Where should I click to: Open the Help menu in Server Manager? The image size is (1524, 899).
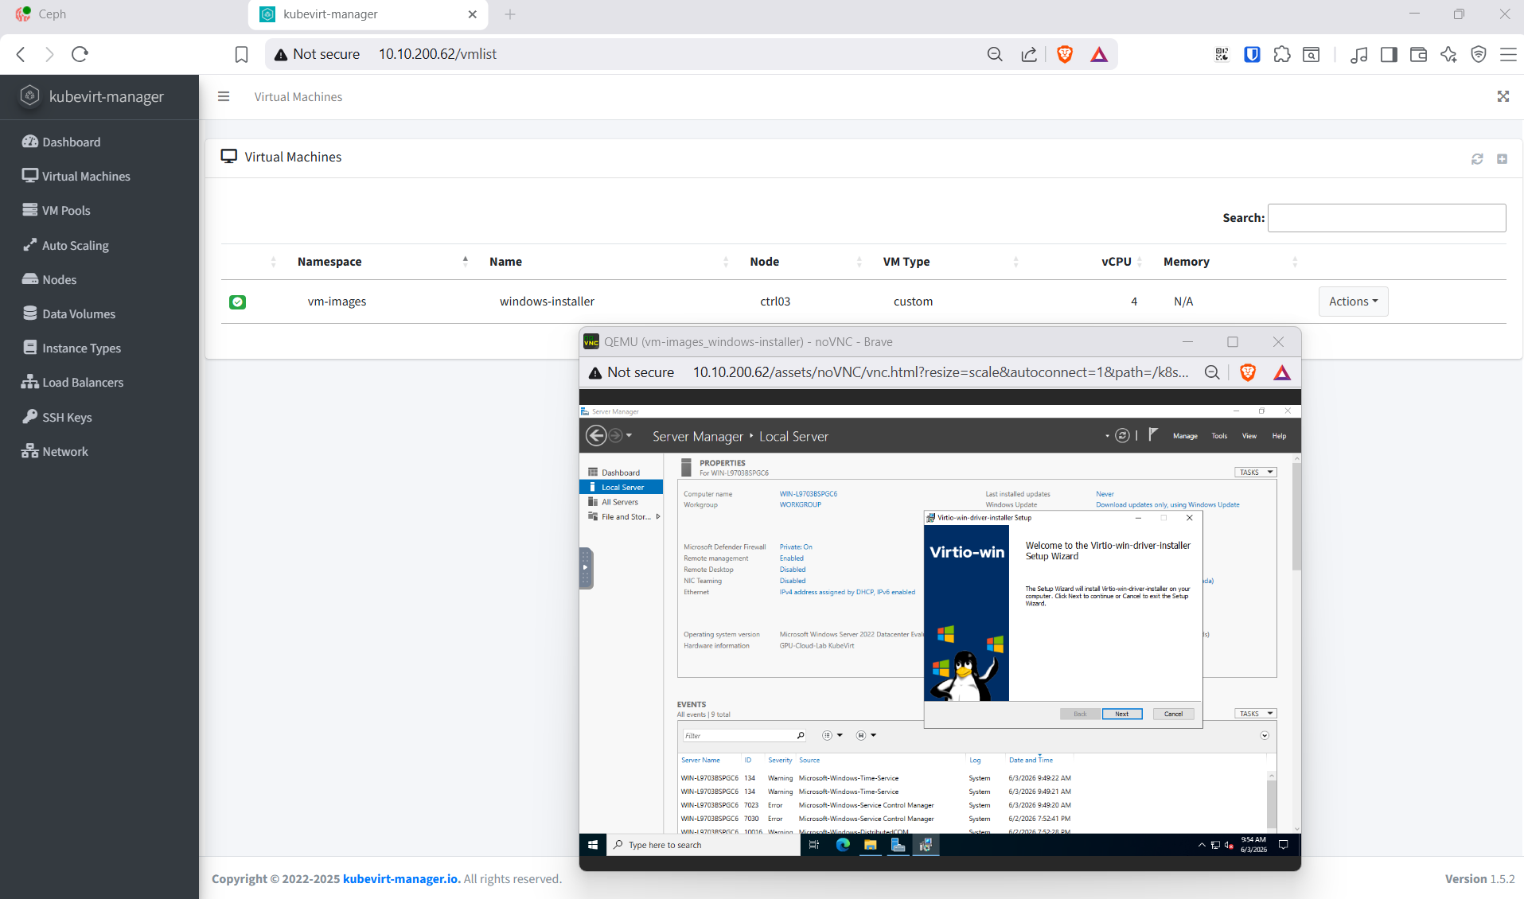coord(1279,436)
